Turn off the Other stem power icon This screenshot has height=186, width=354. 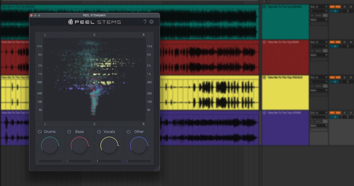(x=129, y=132)
